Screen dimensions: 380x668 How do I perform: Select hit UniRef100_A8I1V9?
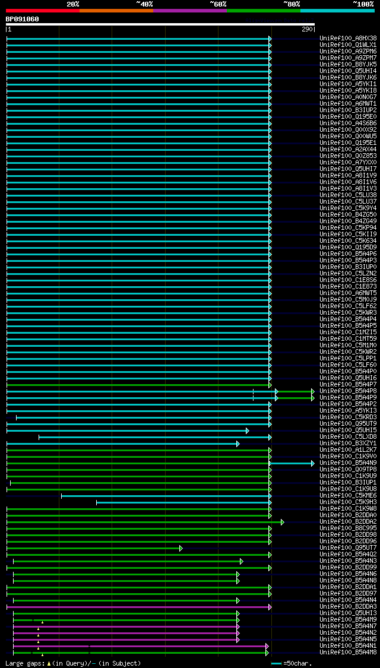[x=348, y=176]
